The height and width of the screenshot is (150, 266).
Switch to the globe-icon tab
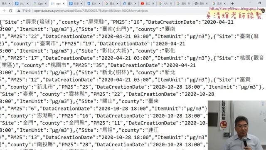[201, 3]
